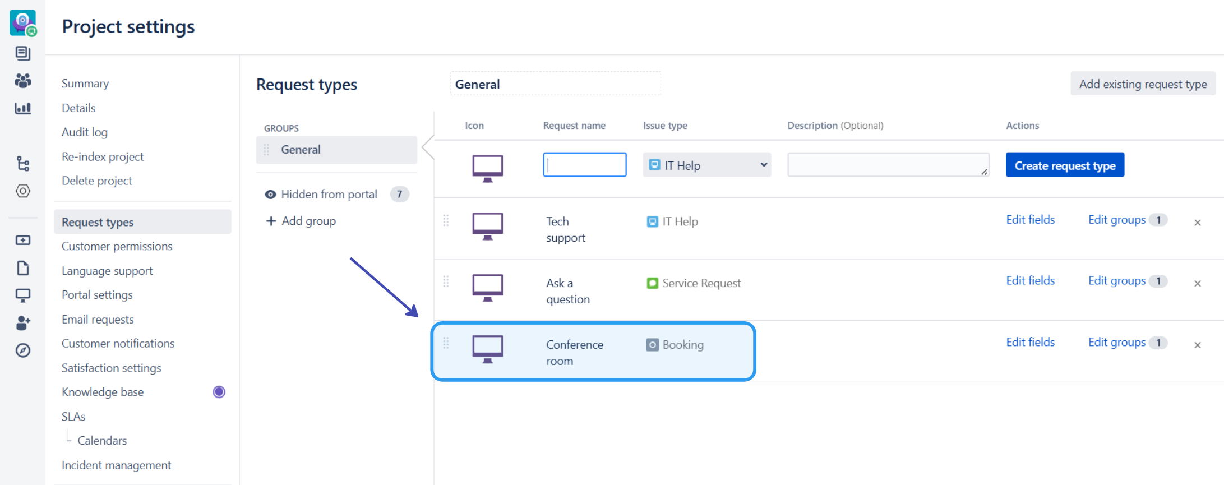Grab the drag handle beside Tech support

click(446, 221)
